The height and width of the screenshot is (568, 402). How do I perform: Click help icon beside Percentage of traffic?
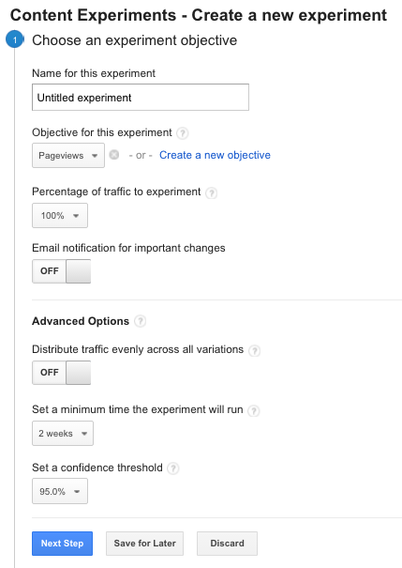[212, 192]
